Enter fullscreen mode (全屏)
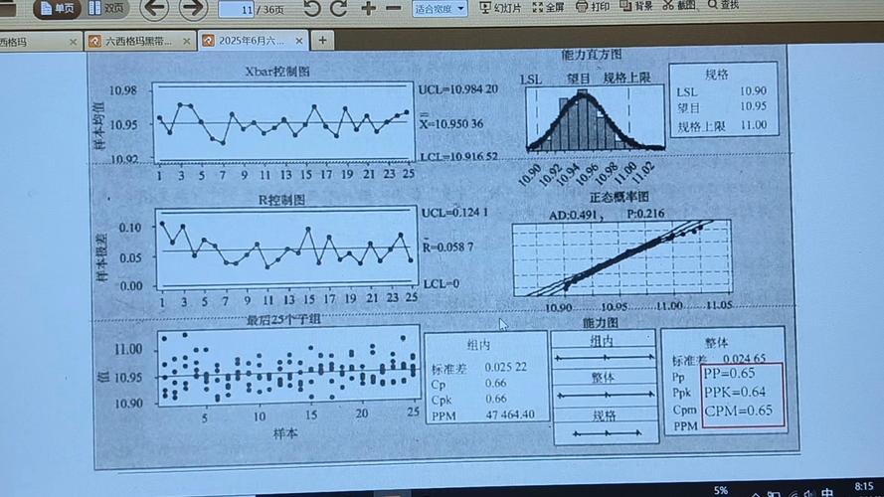884x497 pixels. tap(548, 7)
